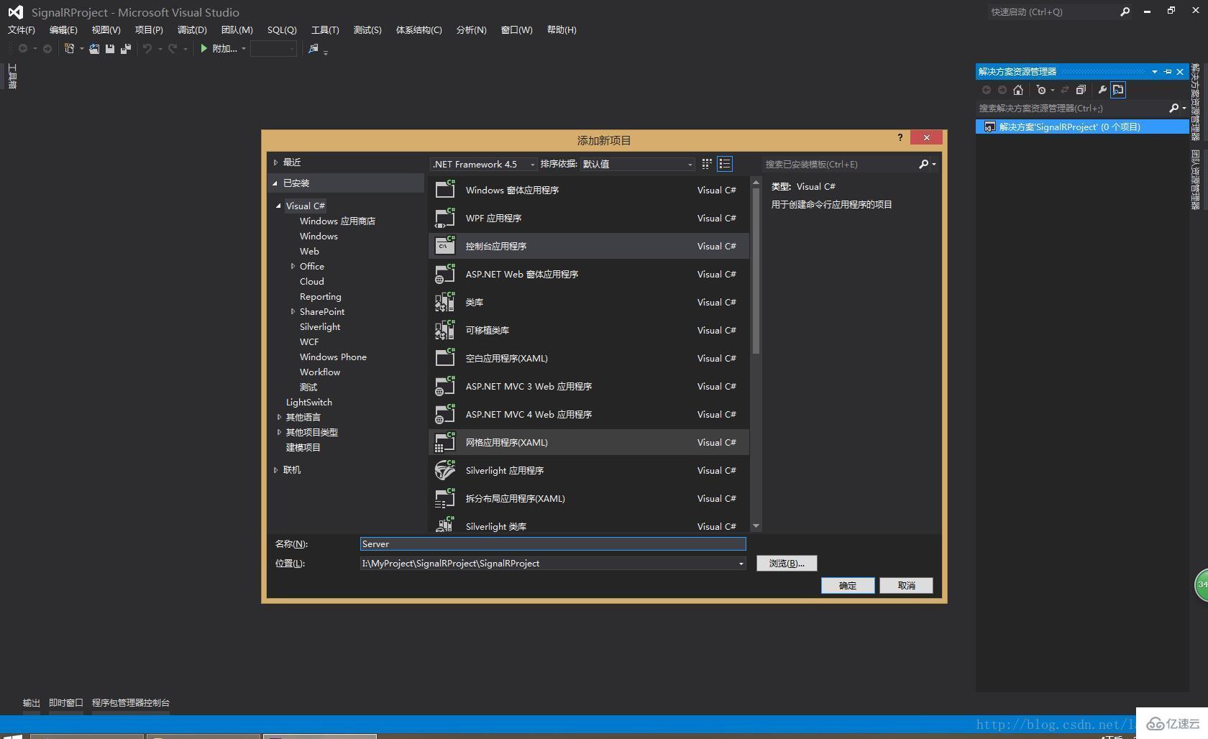1208x739 pixels.
Task: Click the 取消 button
Action: click(906, 585)
